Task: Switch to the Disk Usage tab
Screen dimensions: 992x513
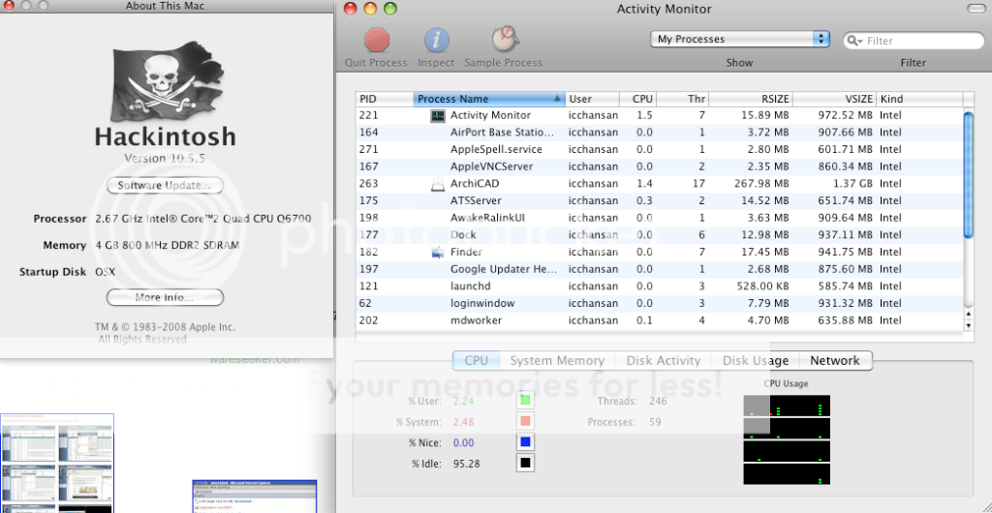Action: pyautogui.click(x=756, y=361)
